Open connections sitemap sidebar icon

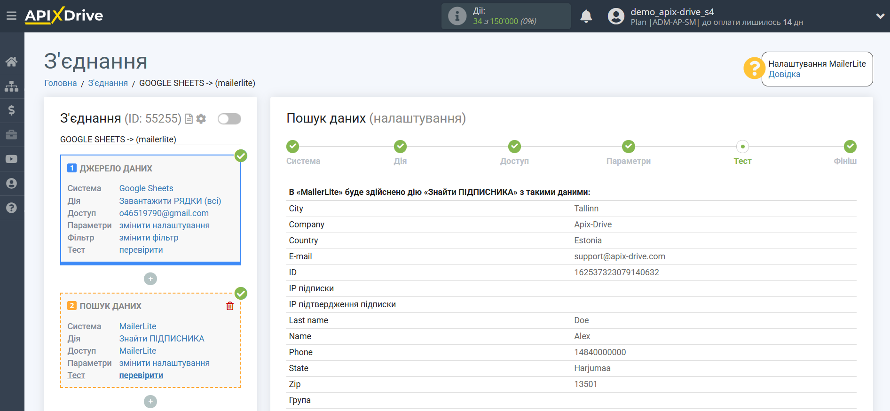coord(12,86)
